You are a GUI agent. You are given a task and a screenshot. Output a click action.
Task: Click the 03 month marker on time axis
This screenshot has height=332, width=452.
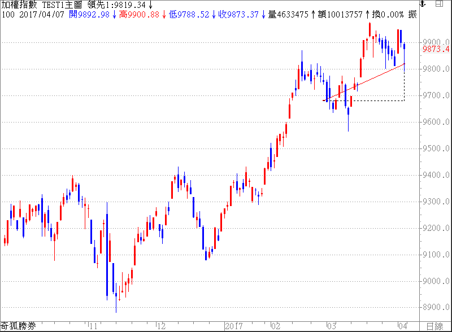(332, 326)
